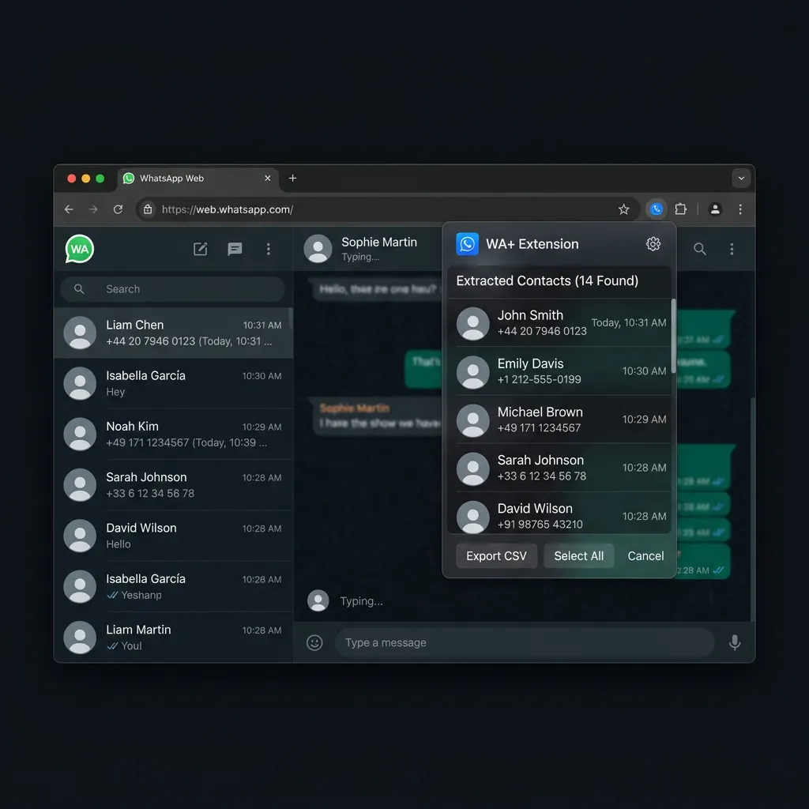Expand the tab search dropdown arrow
This screenshot has width=809, height=809.
741,179
